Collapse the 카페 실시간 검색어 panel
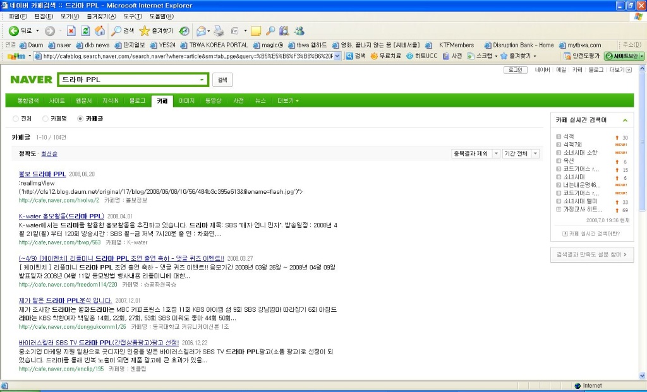 [x=625, y=121]
